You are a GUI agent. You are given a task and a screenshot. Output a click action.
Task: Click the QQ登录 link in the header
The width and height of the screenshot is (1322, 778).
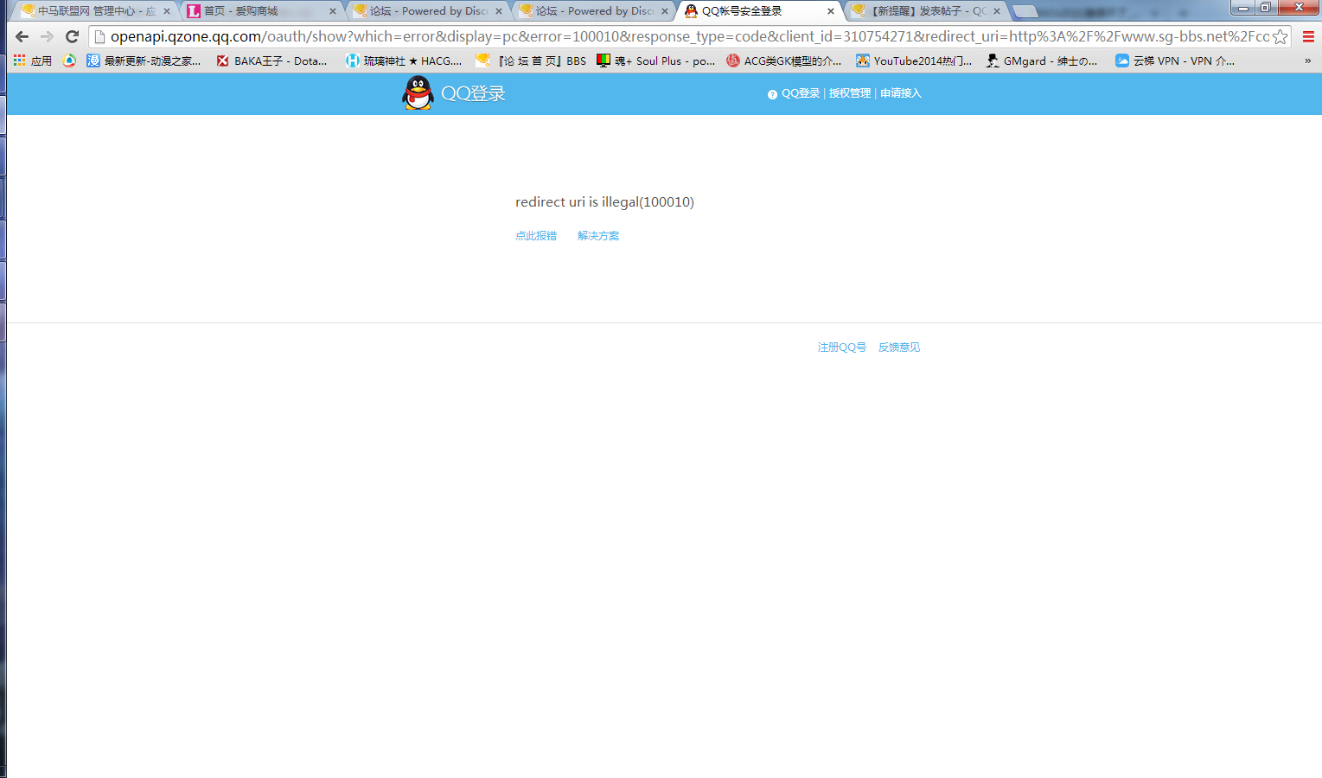(801, 93)
